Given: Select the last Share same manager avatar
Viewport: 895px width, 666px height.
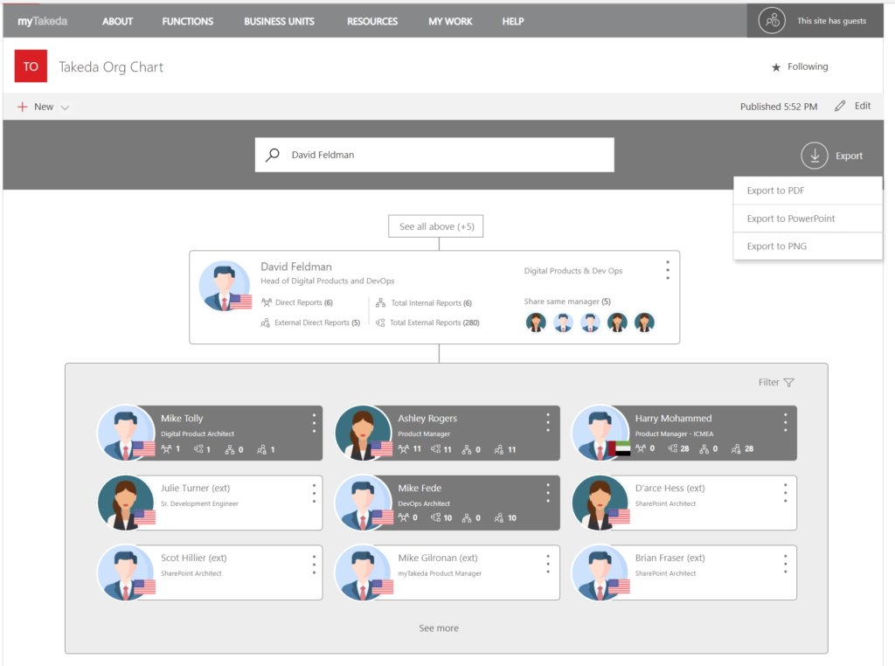Looking at the screenshot, I should 644,323.
